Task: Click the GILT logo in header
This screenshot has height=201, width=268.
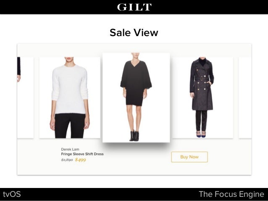Action: click(x=134, y=7)
